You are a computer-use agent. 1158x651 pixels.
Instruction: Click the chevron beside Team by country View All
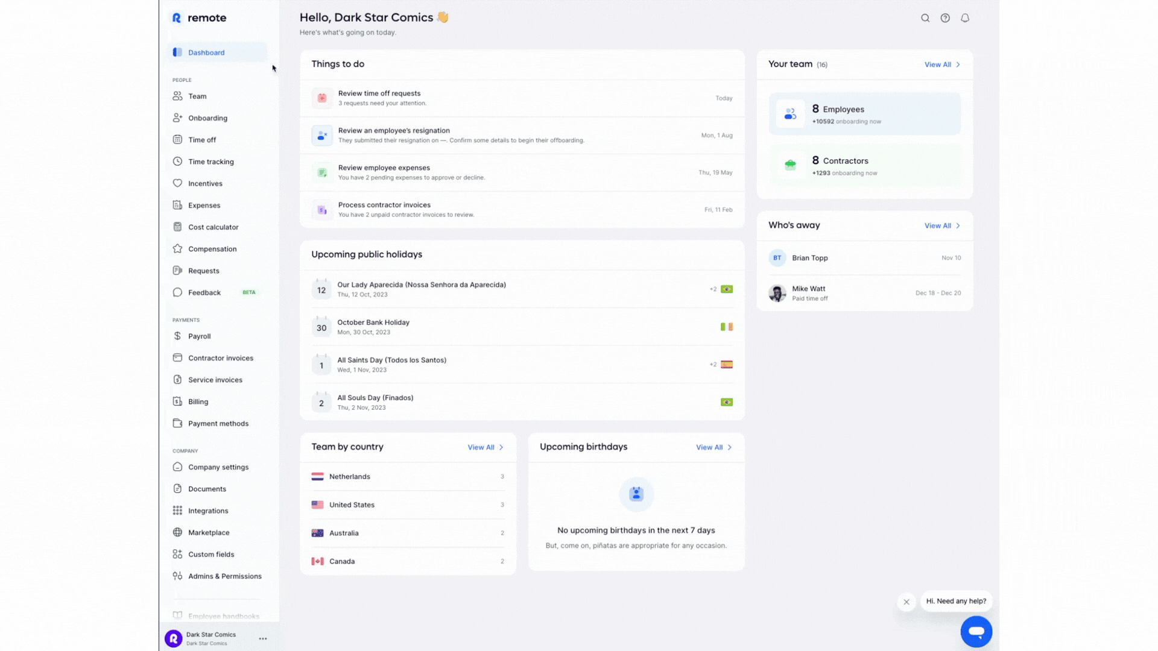(501, 447)
